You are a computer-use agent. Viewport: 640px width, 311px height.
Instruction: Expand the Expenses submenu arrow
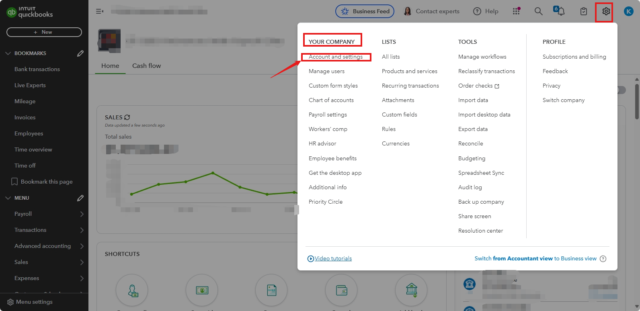82,278
